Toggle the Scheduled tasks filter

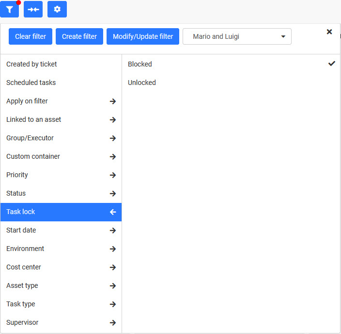pos(61,83)
